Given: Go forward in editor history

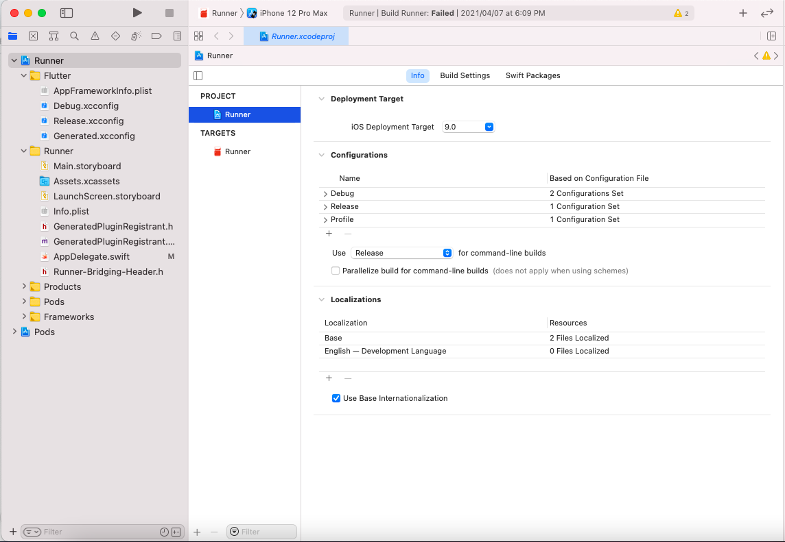Looking at the screenshot, I should 231,36.
